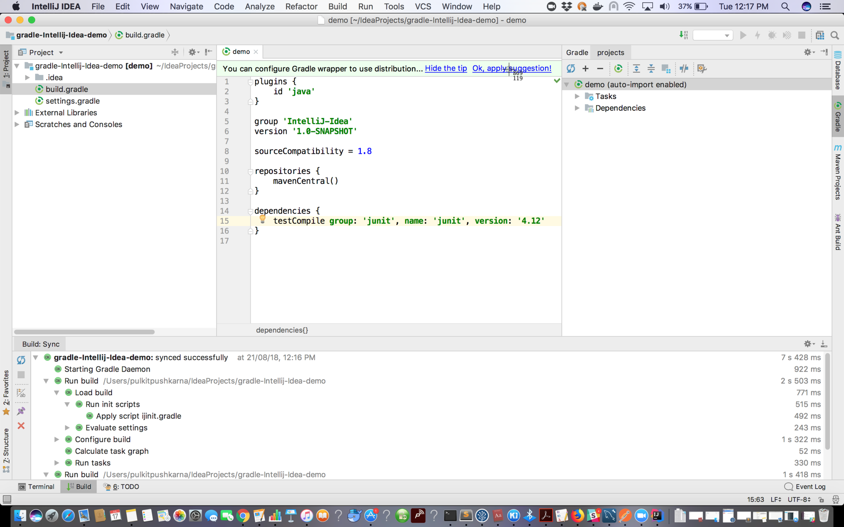844x527 pixels.
Task: Toggle tool window bars button in status bar
Action: [x=7, y=499]
